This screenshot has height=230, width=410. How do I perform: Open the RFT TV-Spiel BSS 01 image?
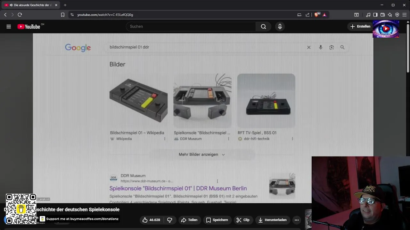(x=266, y=100)
